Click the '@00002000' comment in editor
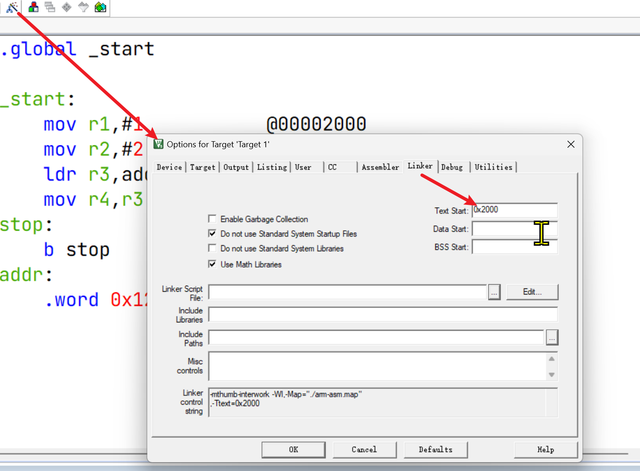Image resolution: width=640 pixels, height=471 pixels. [x=317, y=124]
